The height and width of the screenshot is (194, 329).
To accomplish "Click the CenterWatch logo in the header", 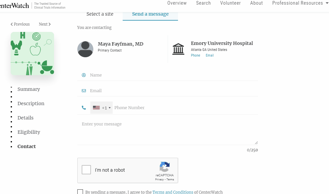I will click(x=15, y=5).
